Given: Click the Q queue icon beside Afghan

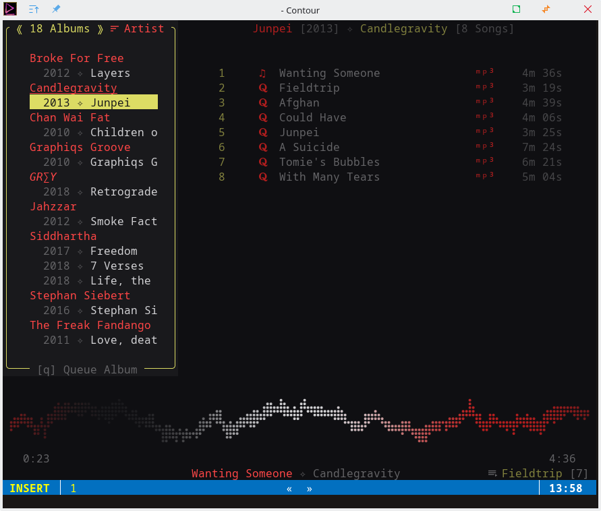Looking at the screenshot, I should tap(262, 103).
